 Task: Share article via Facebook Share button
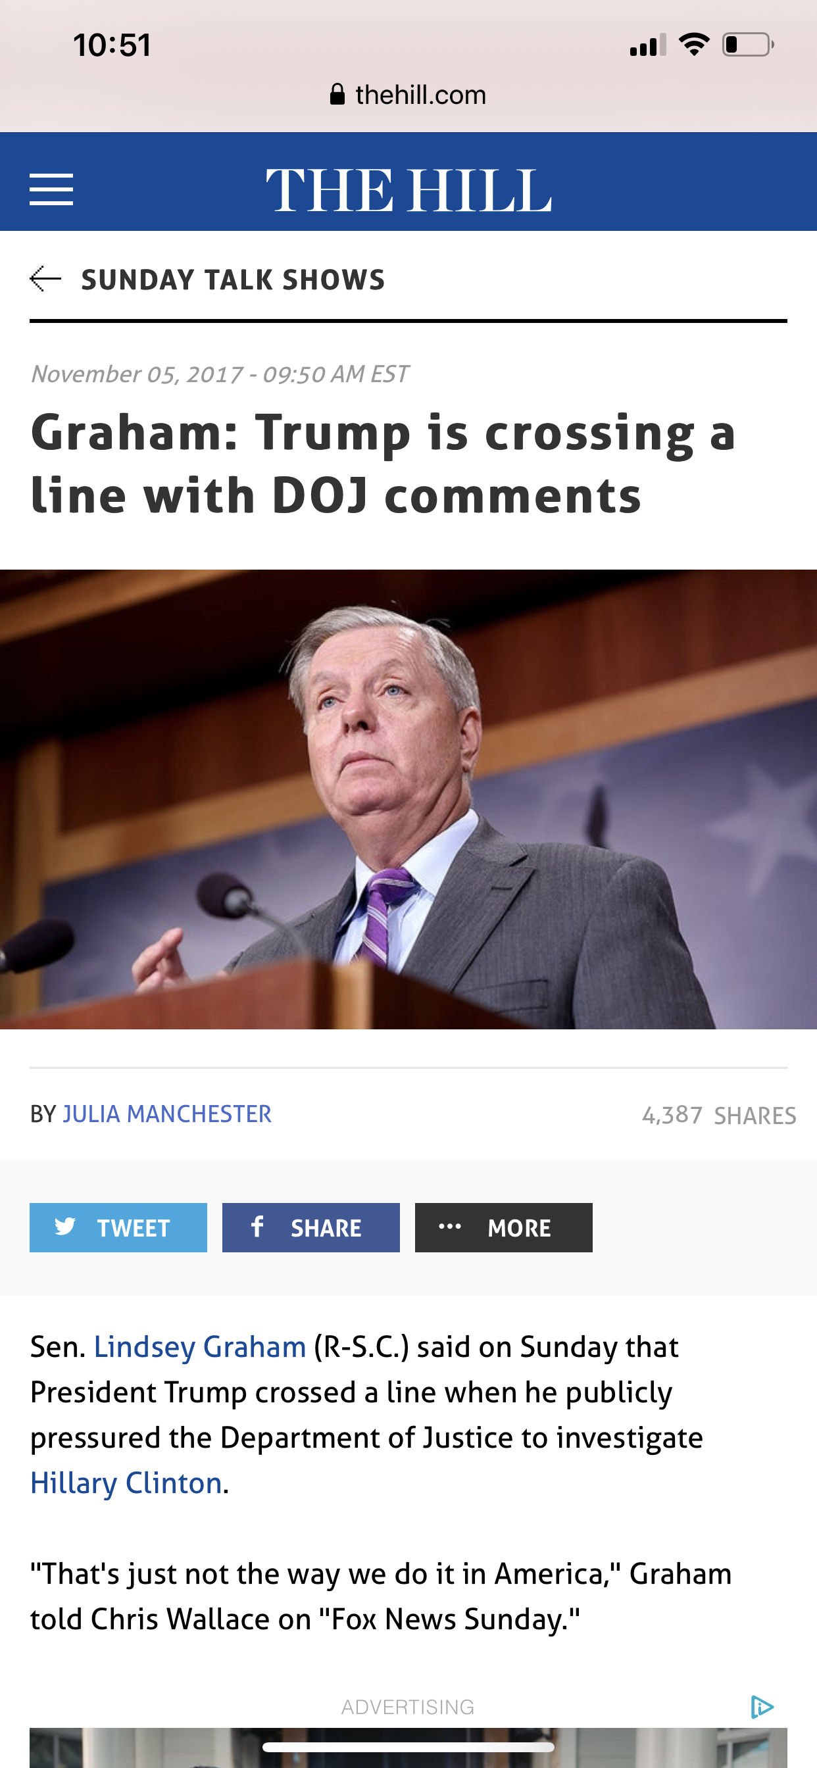pyautogui.click(x=311, y=1227)
